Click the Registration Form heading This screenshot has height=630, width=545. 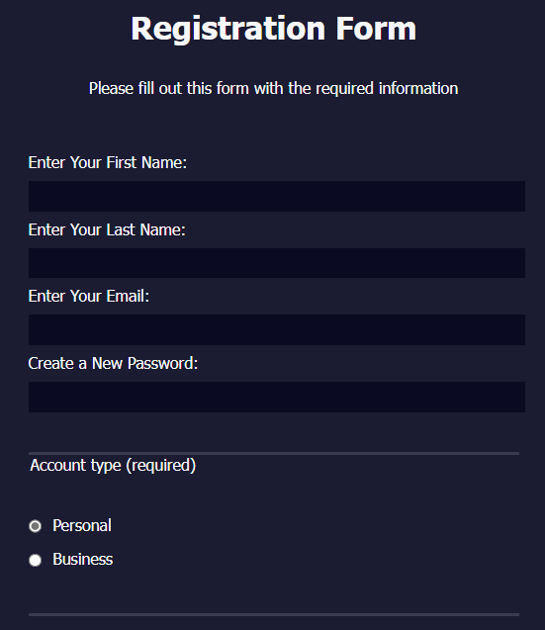[273, 29]
